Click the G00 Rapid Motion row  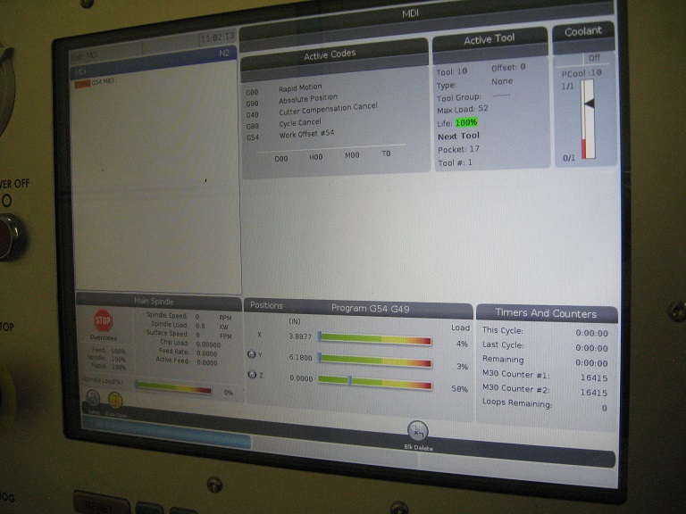284,89
